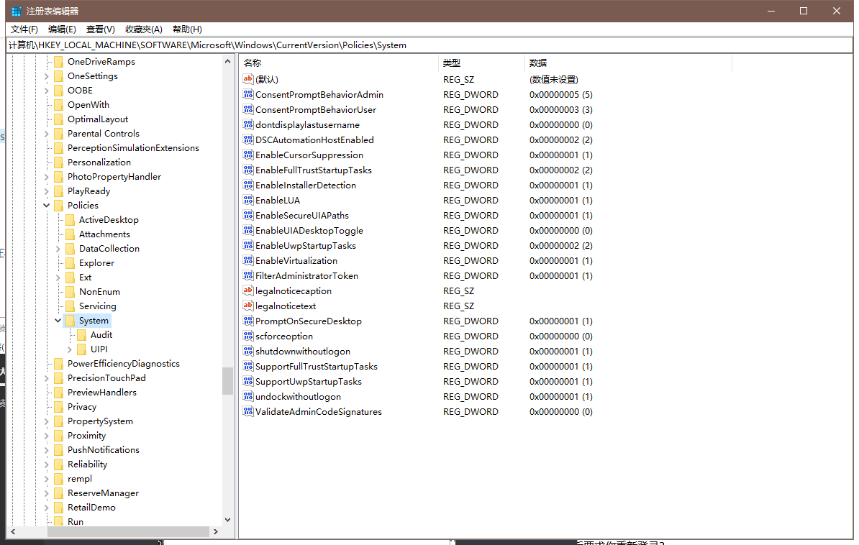Collapse the System tree node
Image resolution: width=859 pixels, height=545 pixels.
[x=58, y=321]
